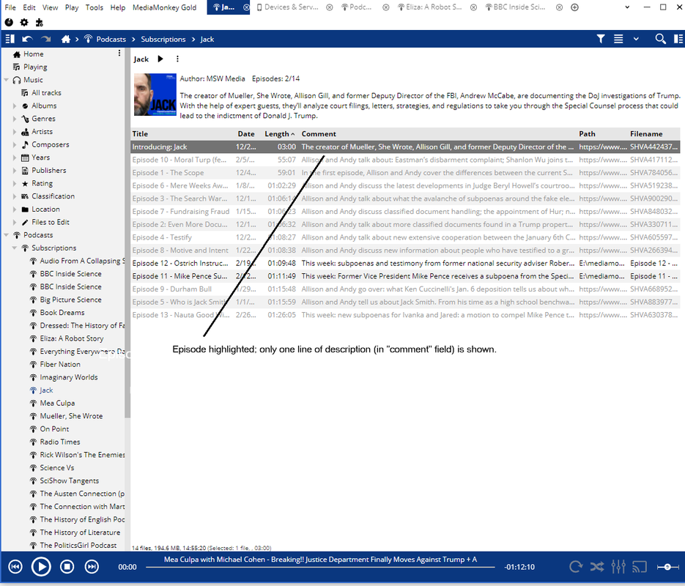Open the addons puzzle piece icon

(x=39, y=22)
